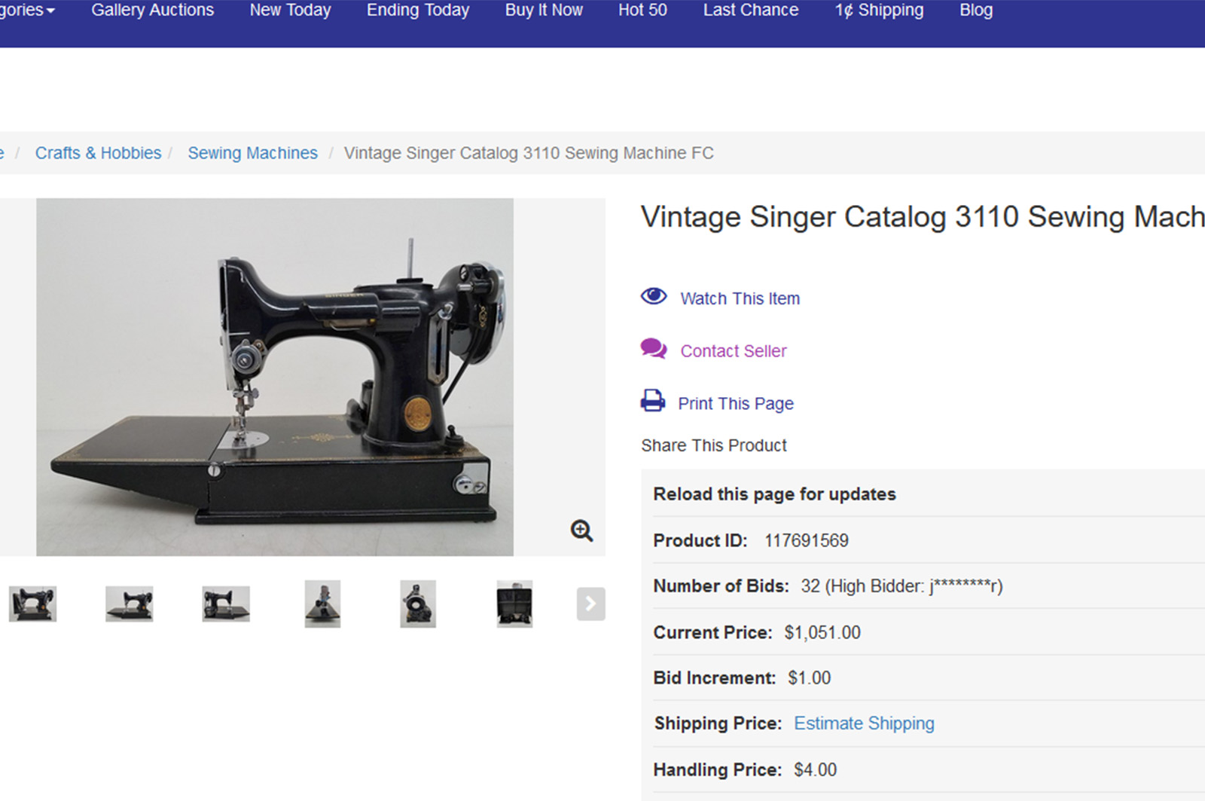Open the Ending Today menu item
The height and width of the screenshot is (801, 1205).
coord(418,11)
